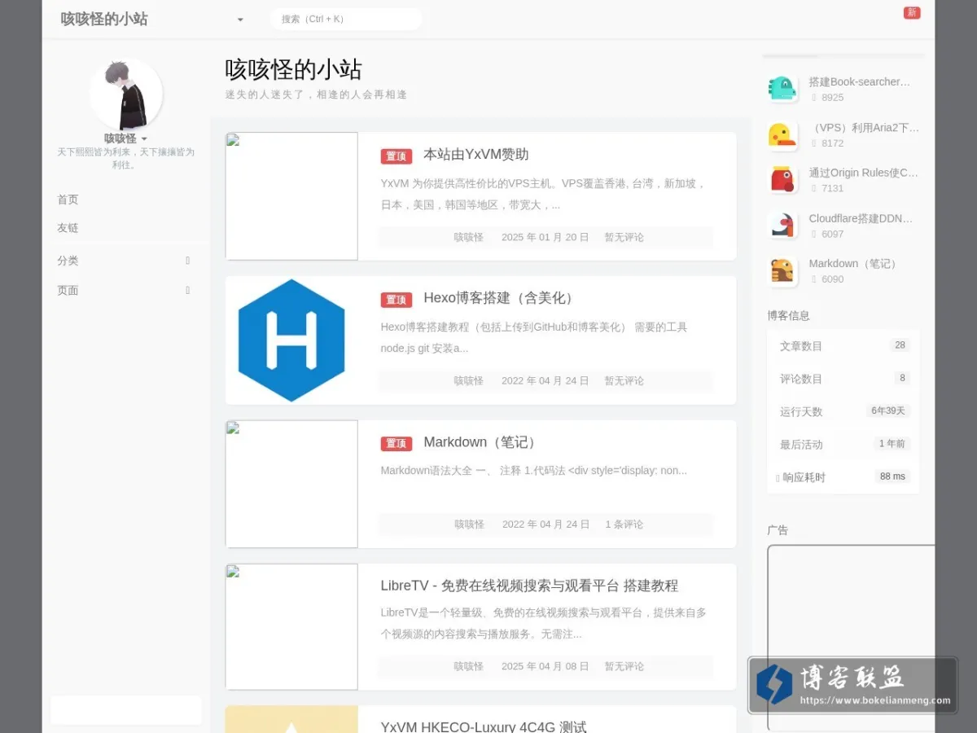977x733 pixels.
Task: Click author 咳咳怪 on LibreTV post
Action: pyautogui.click(x=469, y=666)
